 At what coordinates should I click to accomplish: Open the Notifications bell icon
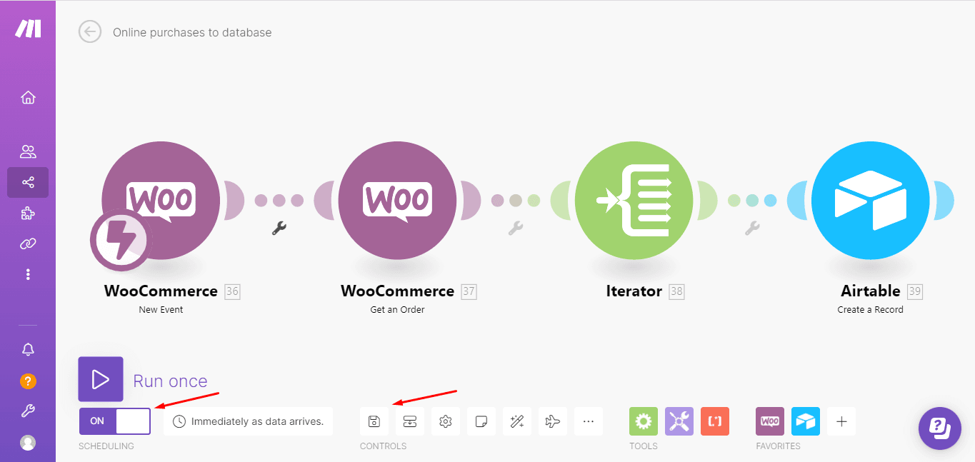click(28, 349)
